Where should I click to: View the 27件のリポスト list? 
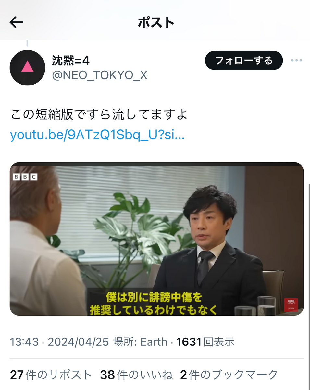pyautogui.click(x=51, y=375)
